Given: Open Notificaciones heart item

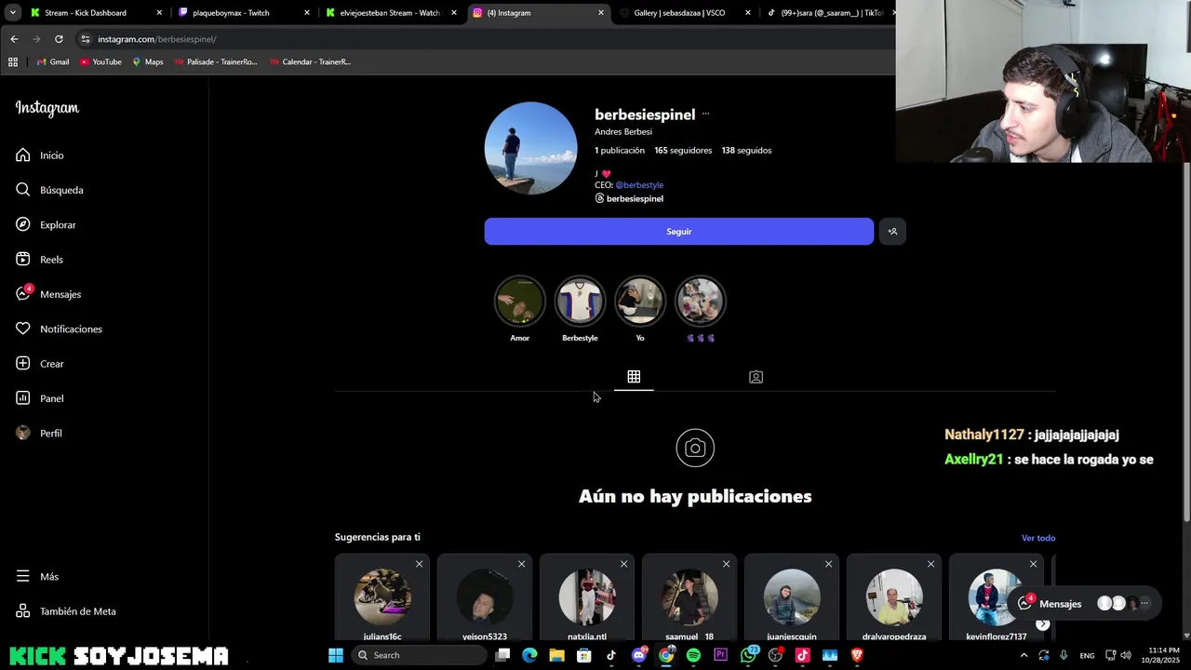Looking at the screenshot, I should coord(59,329).
